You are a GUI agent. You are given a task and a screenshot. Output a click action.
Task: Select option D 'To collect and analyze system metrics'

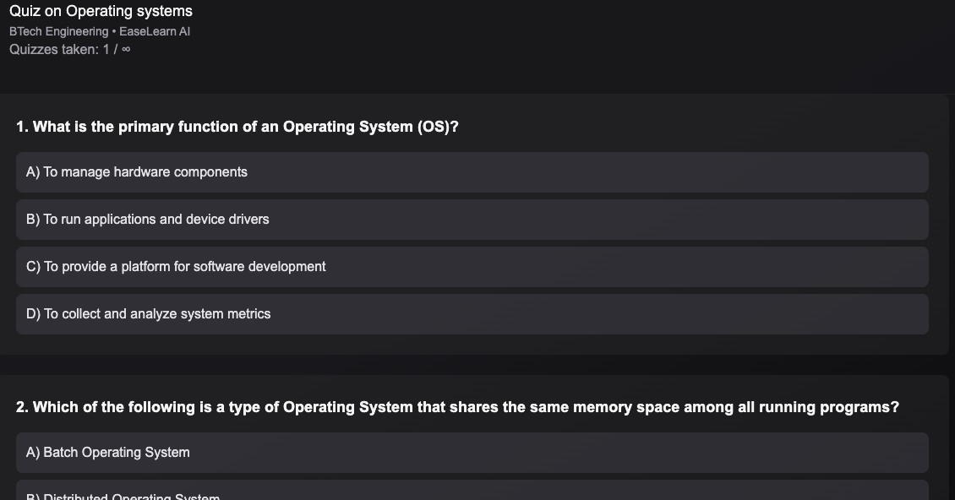click(472, 313)
